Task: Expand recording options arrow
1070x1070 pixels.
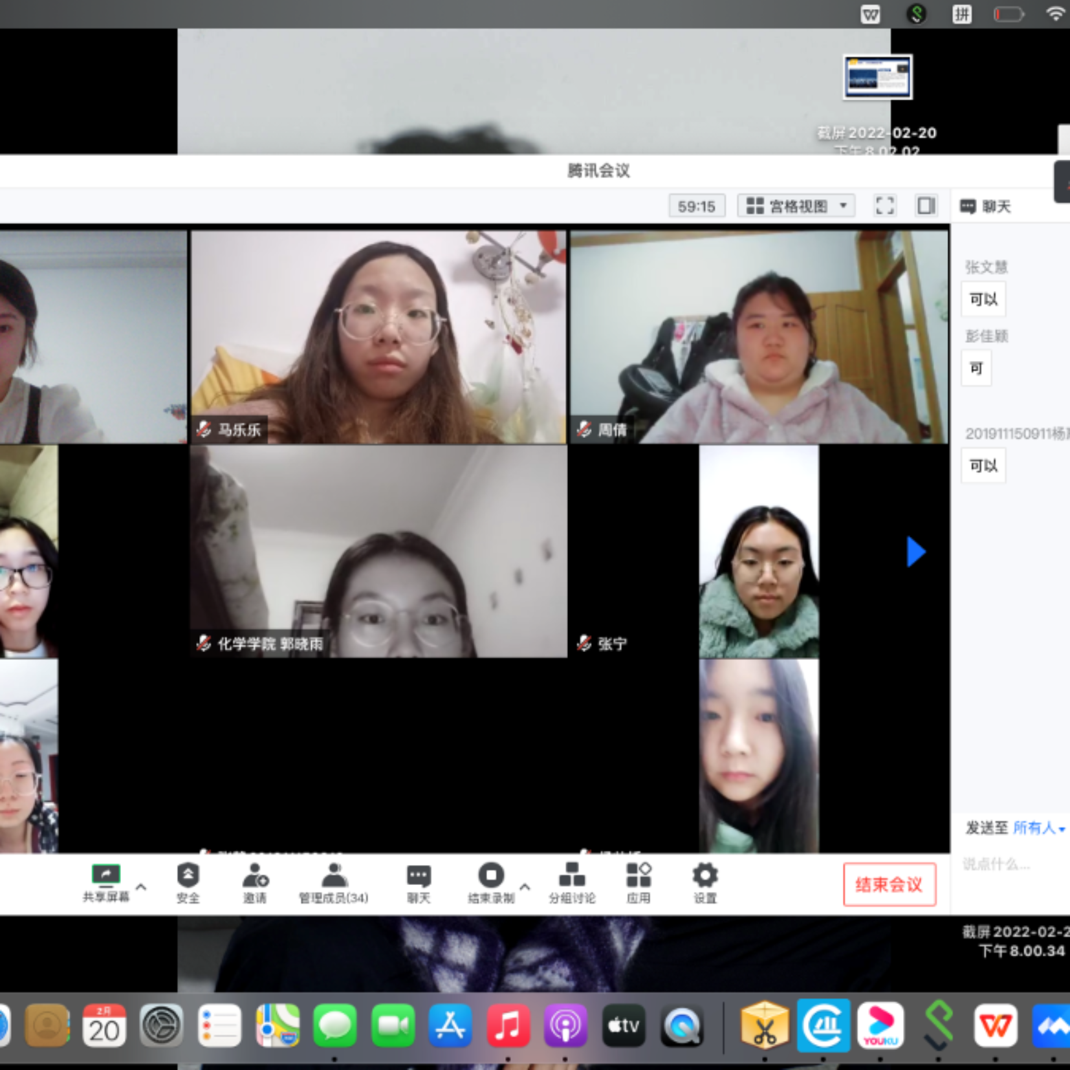Action: coord(525,886)
